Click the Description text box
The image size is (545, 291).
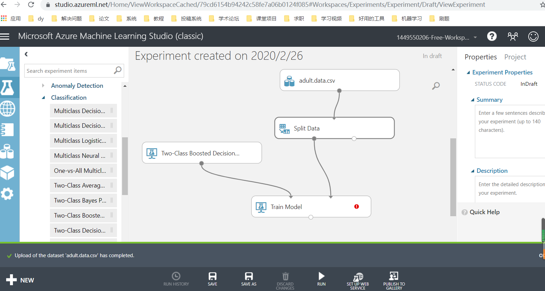click(x=510, y=190)
